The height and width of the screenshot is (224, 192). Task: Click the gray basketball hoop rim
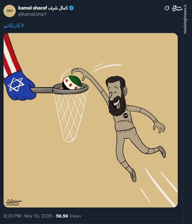[70, 89]
